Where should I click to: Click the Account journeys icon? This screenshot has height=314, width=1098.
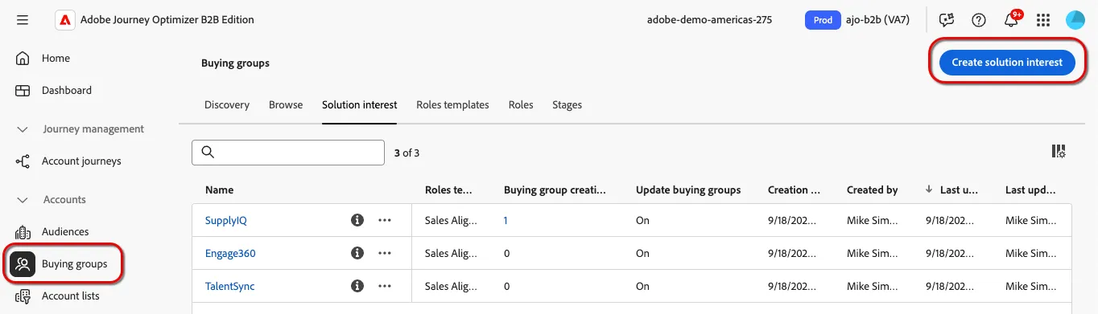[23, 161]
